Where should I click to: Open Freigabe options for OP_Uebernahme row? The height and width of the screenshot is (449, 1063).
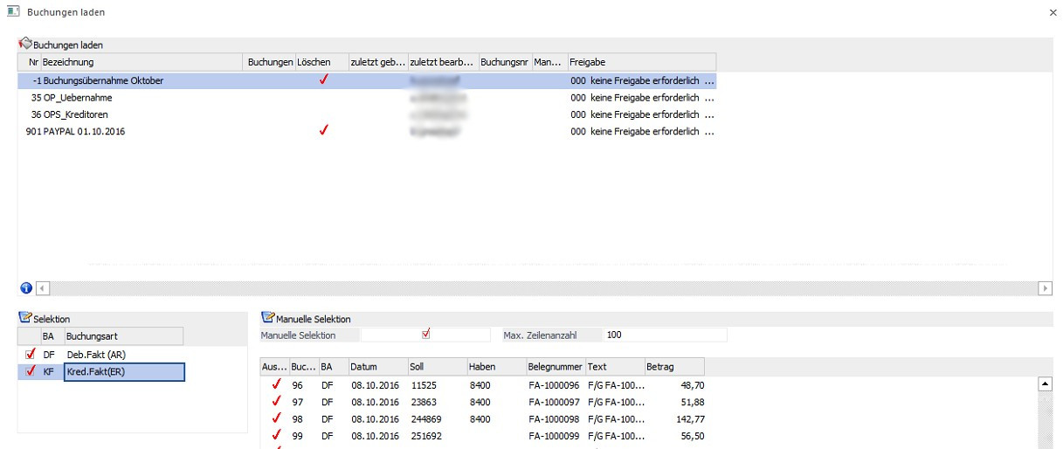pos(709,98)
